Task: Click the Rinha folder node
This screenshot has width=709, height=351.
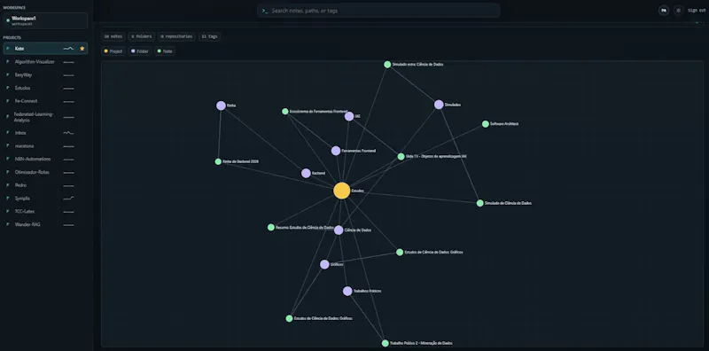Action: coord(221,105)
